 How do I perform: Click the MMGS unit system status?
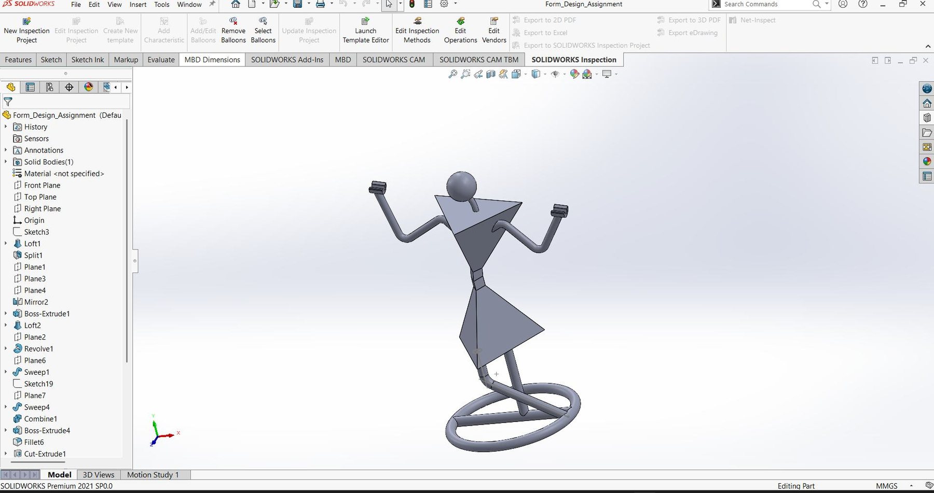[886, 486]
